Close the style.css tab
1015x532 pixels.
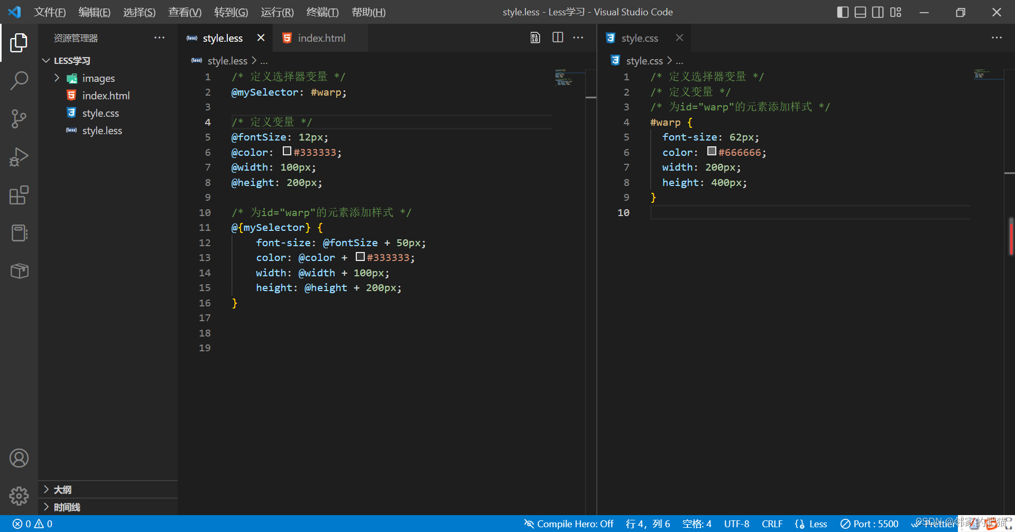(679, 38)
